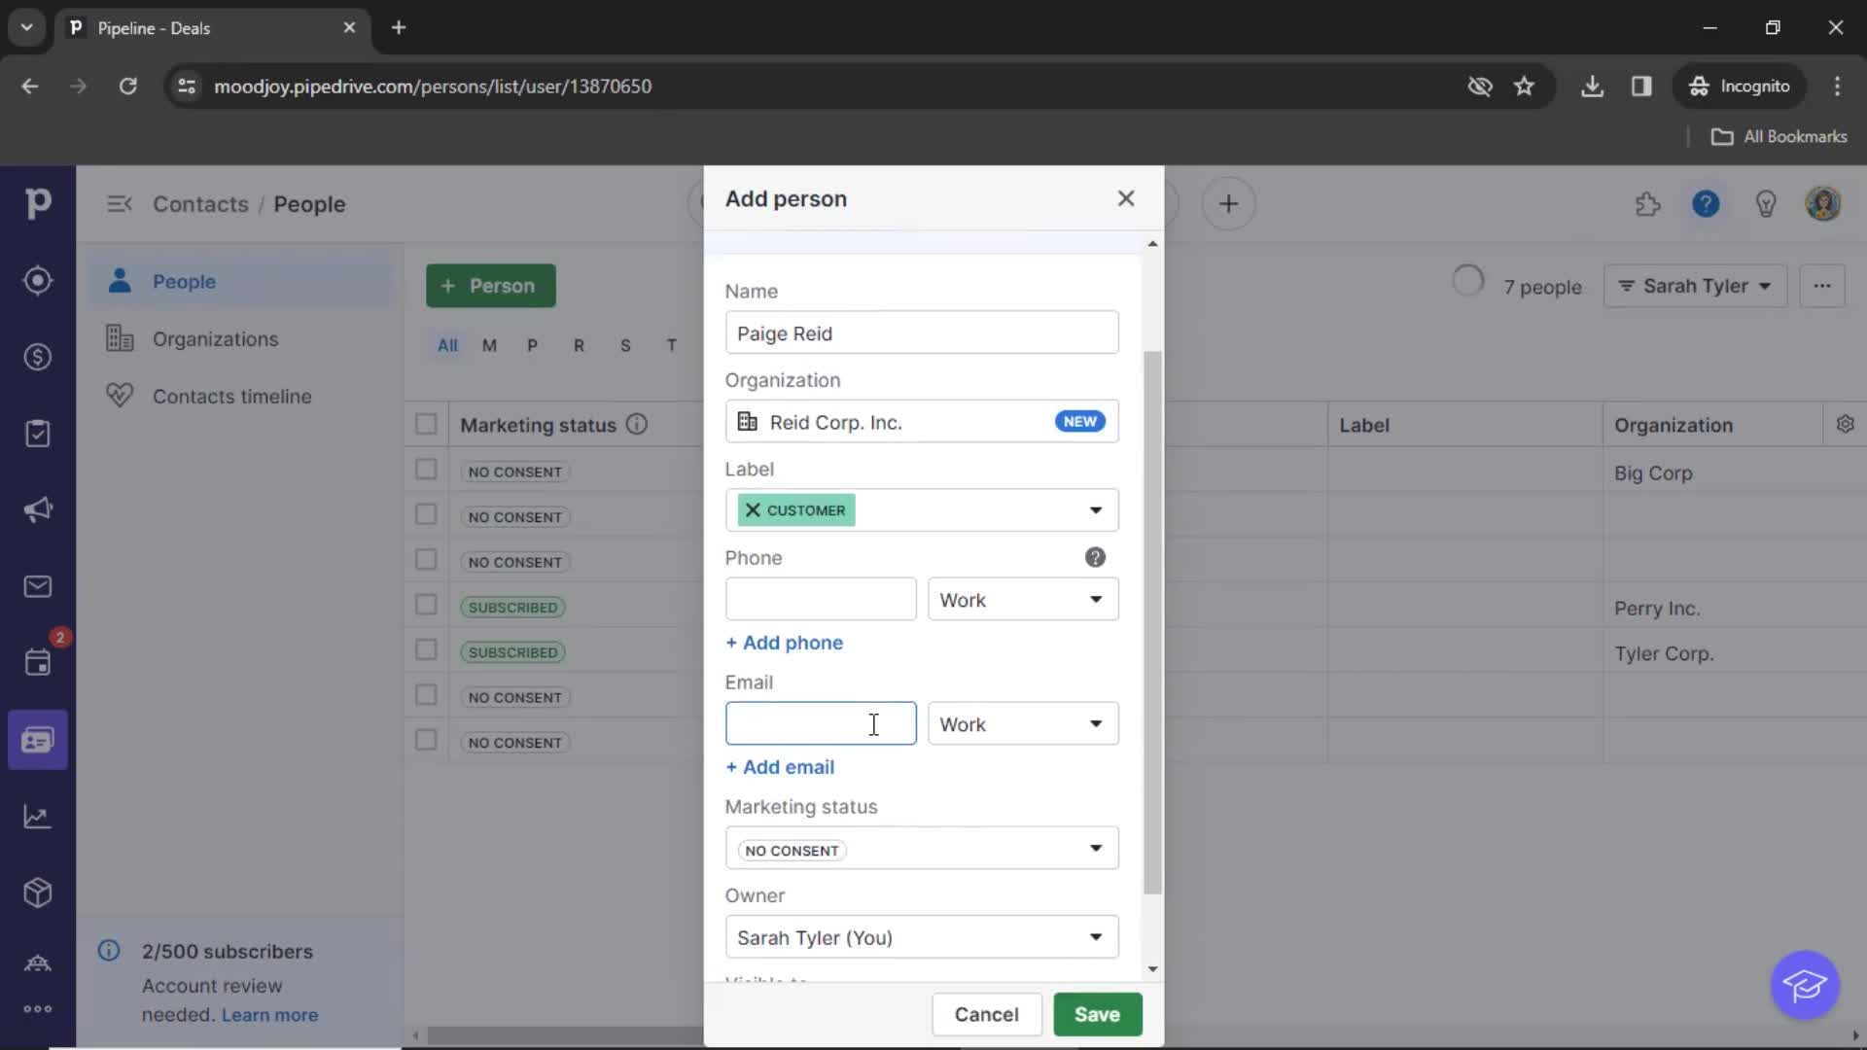Screen dimensions: 1867x1050
Task: Click the Save button in Add person form
Action: pos(1096,1014)
